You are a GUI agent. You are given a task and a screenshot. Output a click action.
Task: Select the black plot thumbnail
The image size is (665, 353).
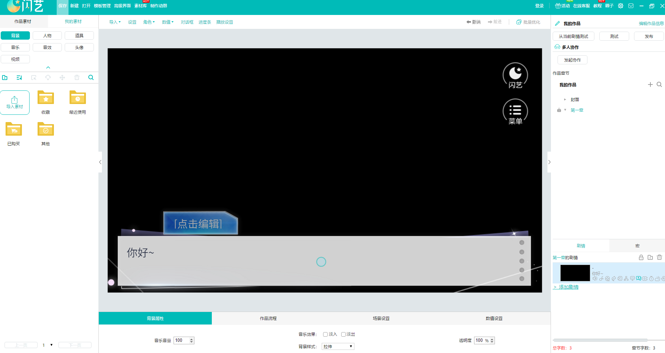[575, 273]
